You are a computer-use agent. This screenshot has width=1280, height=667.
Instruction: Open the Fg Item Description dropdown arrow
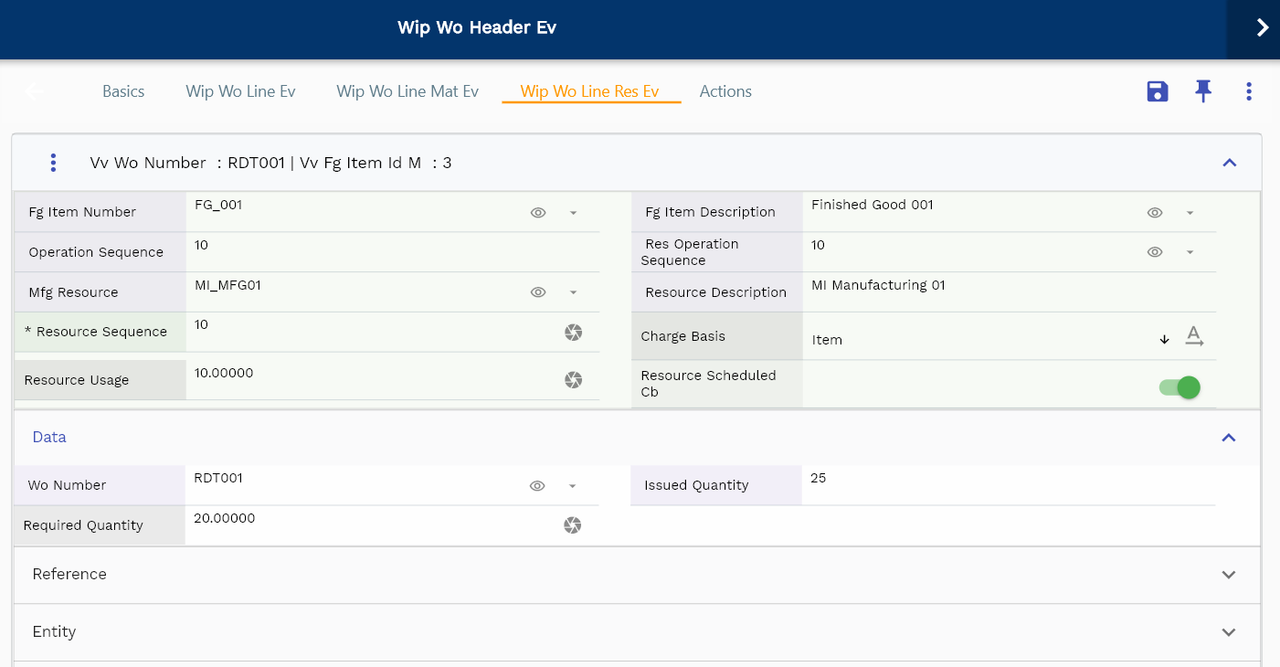(x=1190, y=213)
